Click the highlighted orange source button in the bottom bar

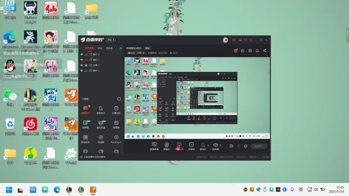(x=179, y=146)
